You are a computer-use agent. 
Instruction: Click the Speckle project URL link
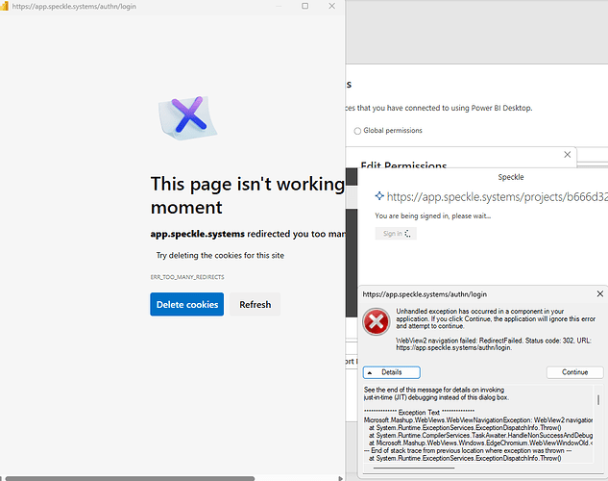[x=498, y=197]
